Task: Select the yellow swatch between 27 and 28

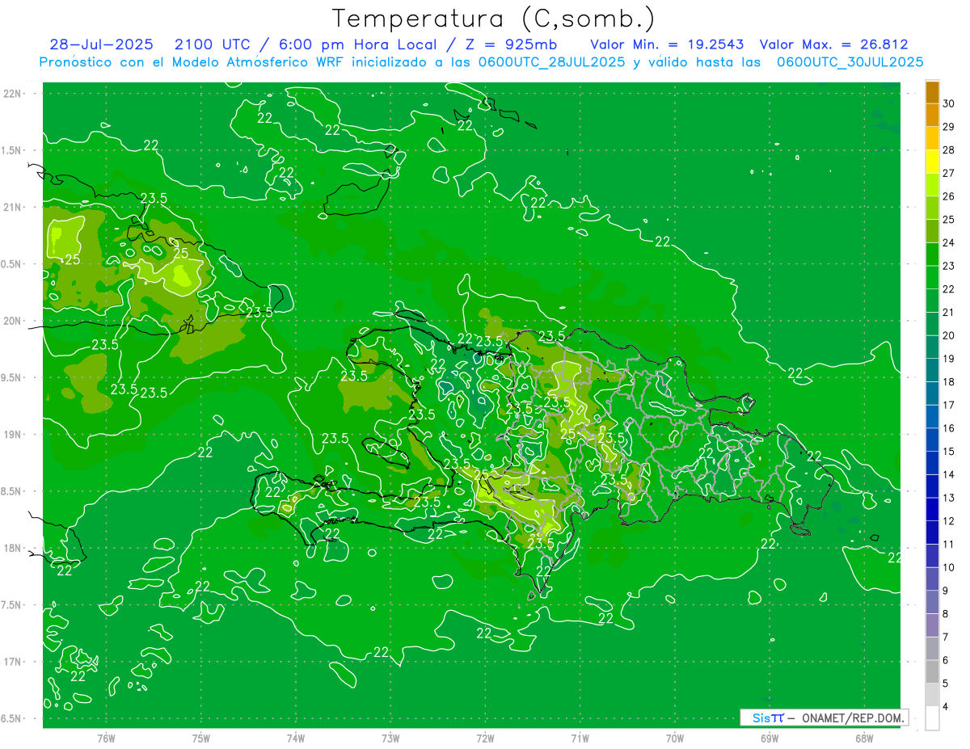Action: coord(932,162)
